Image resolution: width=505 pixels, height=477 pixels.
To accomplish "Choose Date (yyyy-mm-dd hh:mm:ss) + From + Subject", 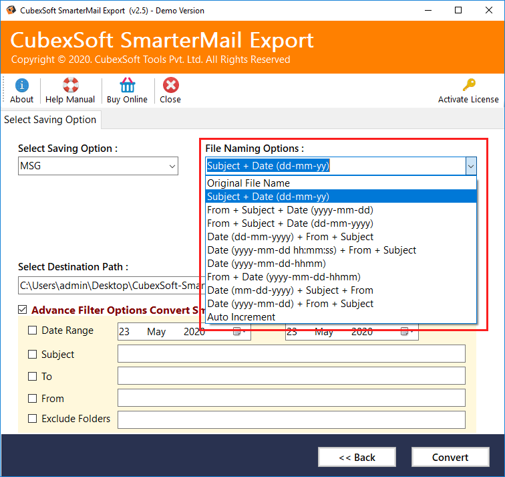I will pos(341,250).
